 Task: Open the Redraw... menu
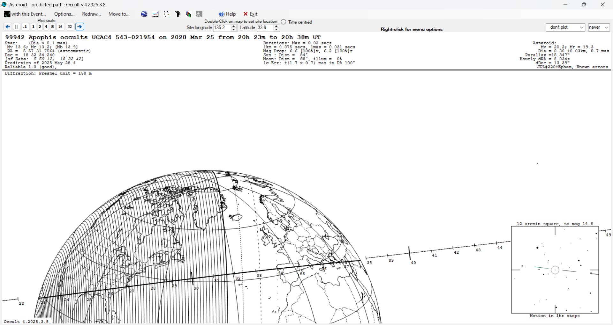91,14
